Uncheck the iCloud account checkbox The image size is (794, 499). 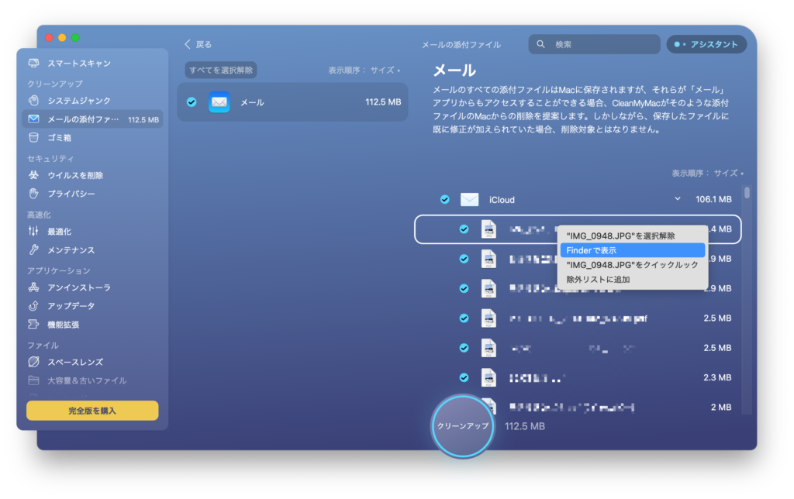(x=444, y=199)
